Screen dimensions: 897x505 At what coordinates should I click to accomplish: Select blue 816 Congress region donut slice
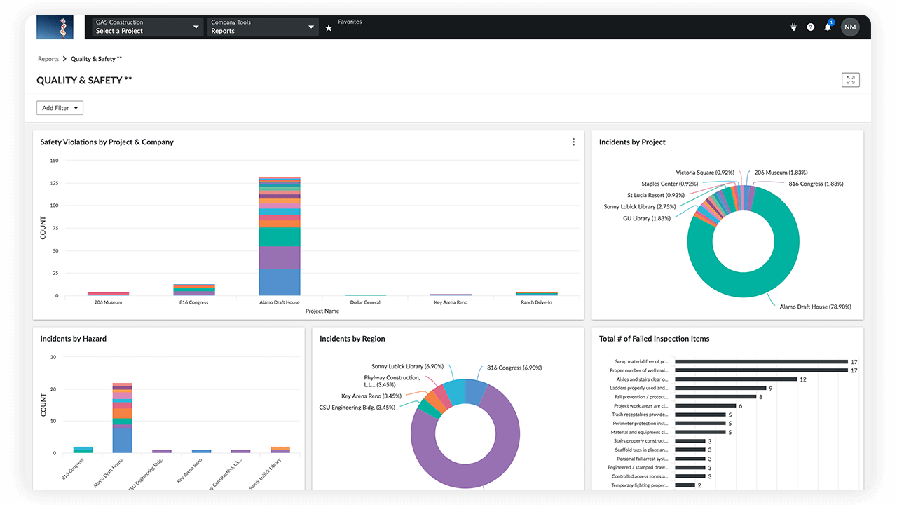(476, 391)
